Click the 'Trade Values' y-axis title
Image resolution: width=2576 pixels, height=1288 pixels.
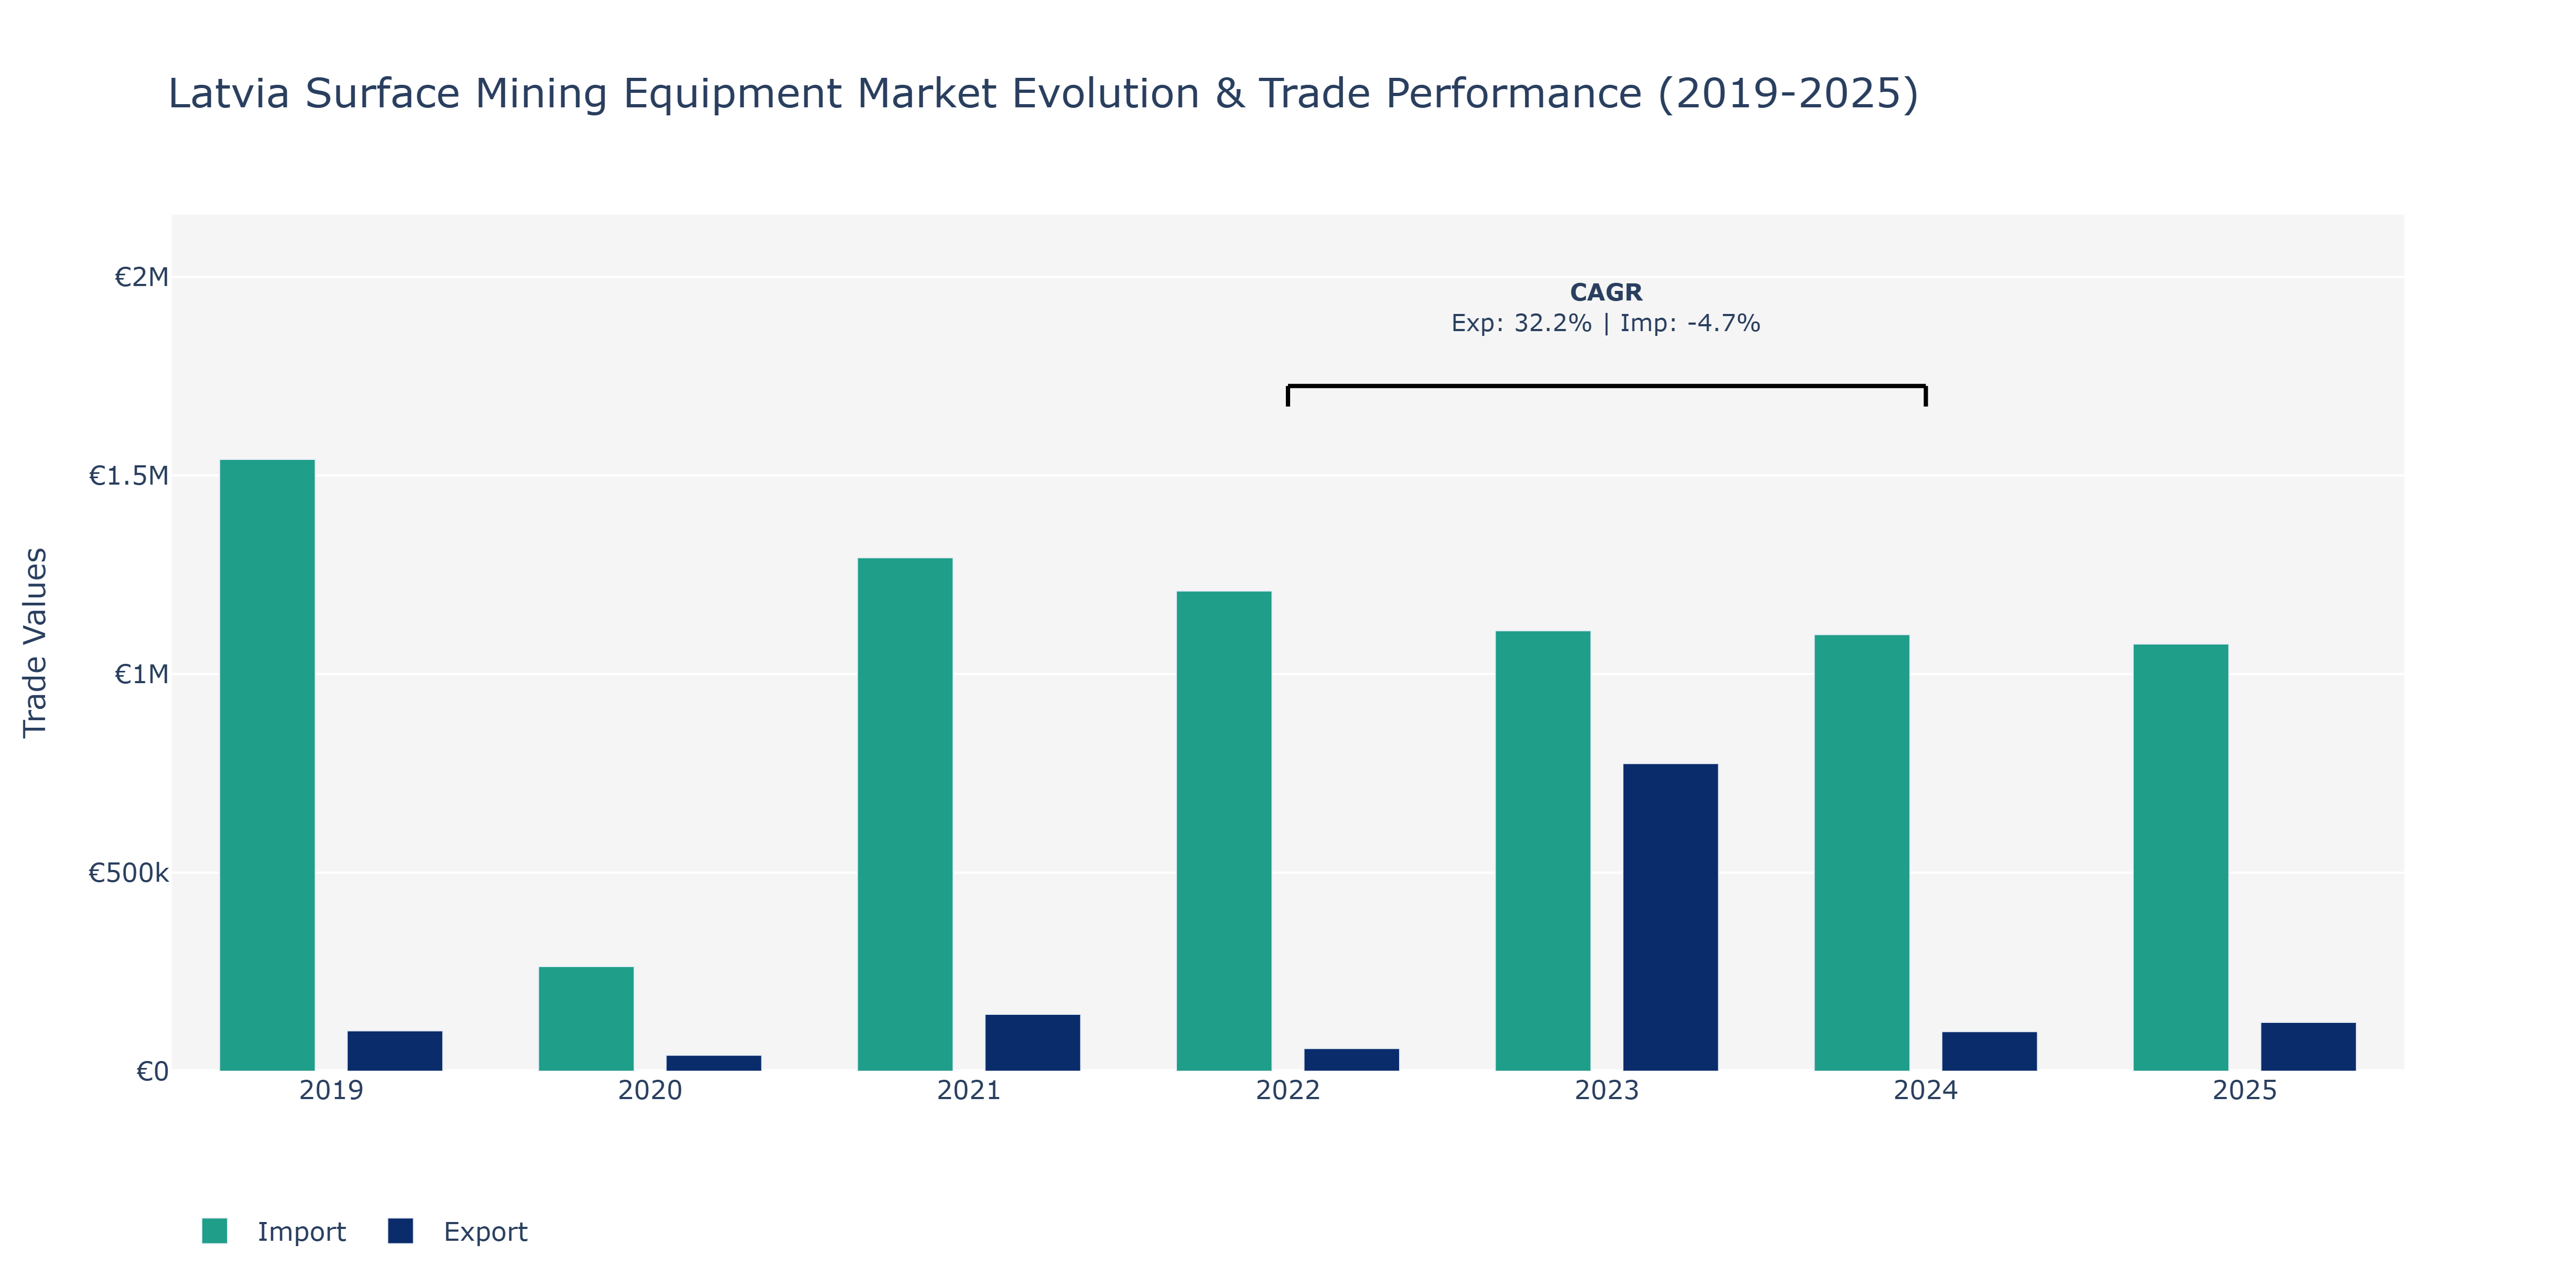[35, 643]
